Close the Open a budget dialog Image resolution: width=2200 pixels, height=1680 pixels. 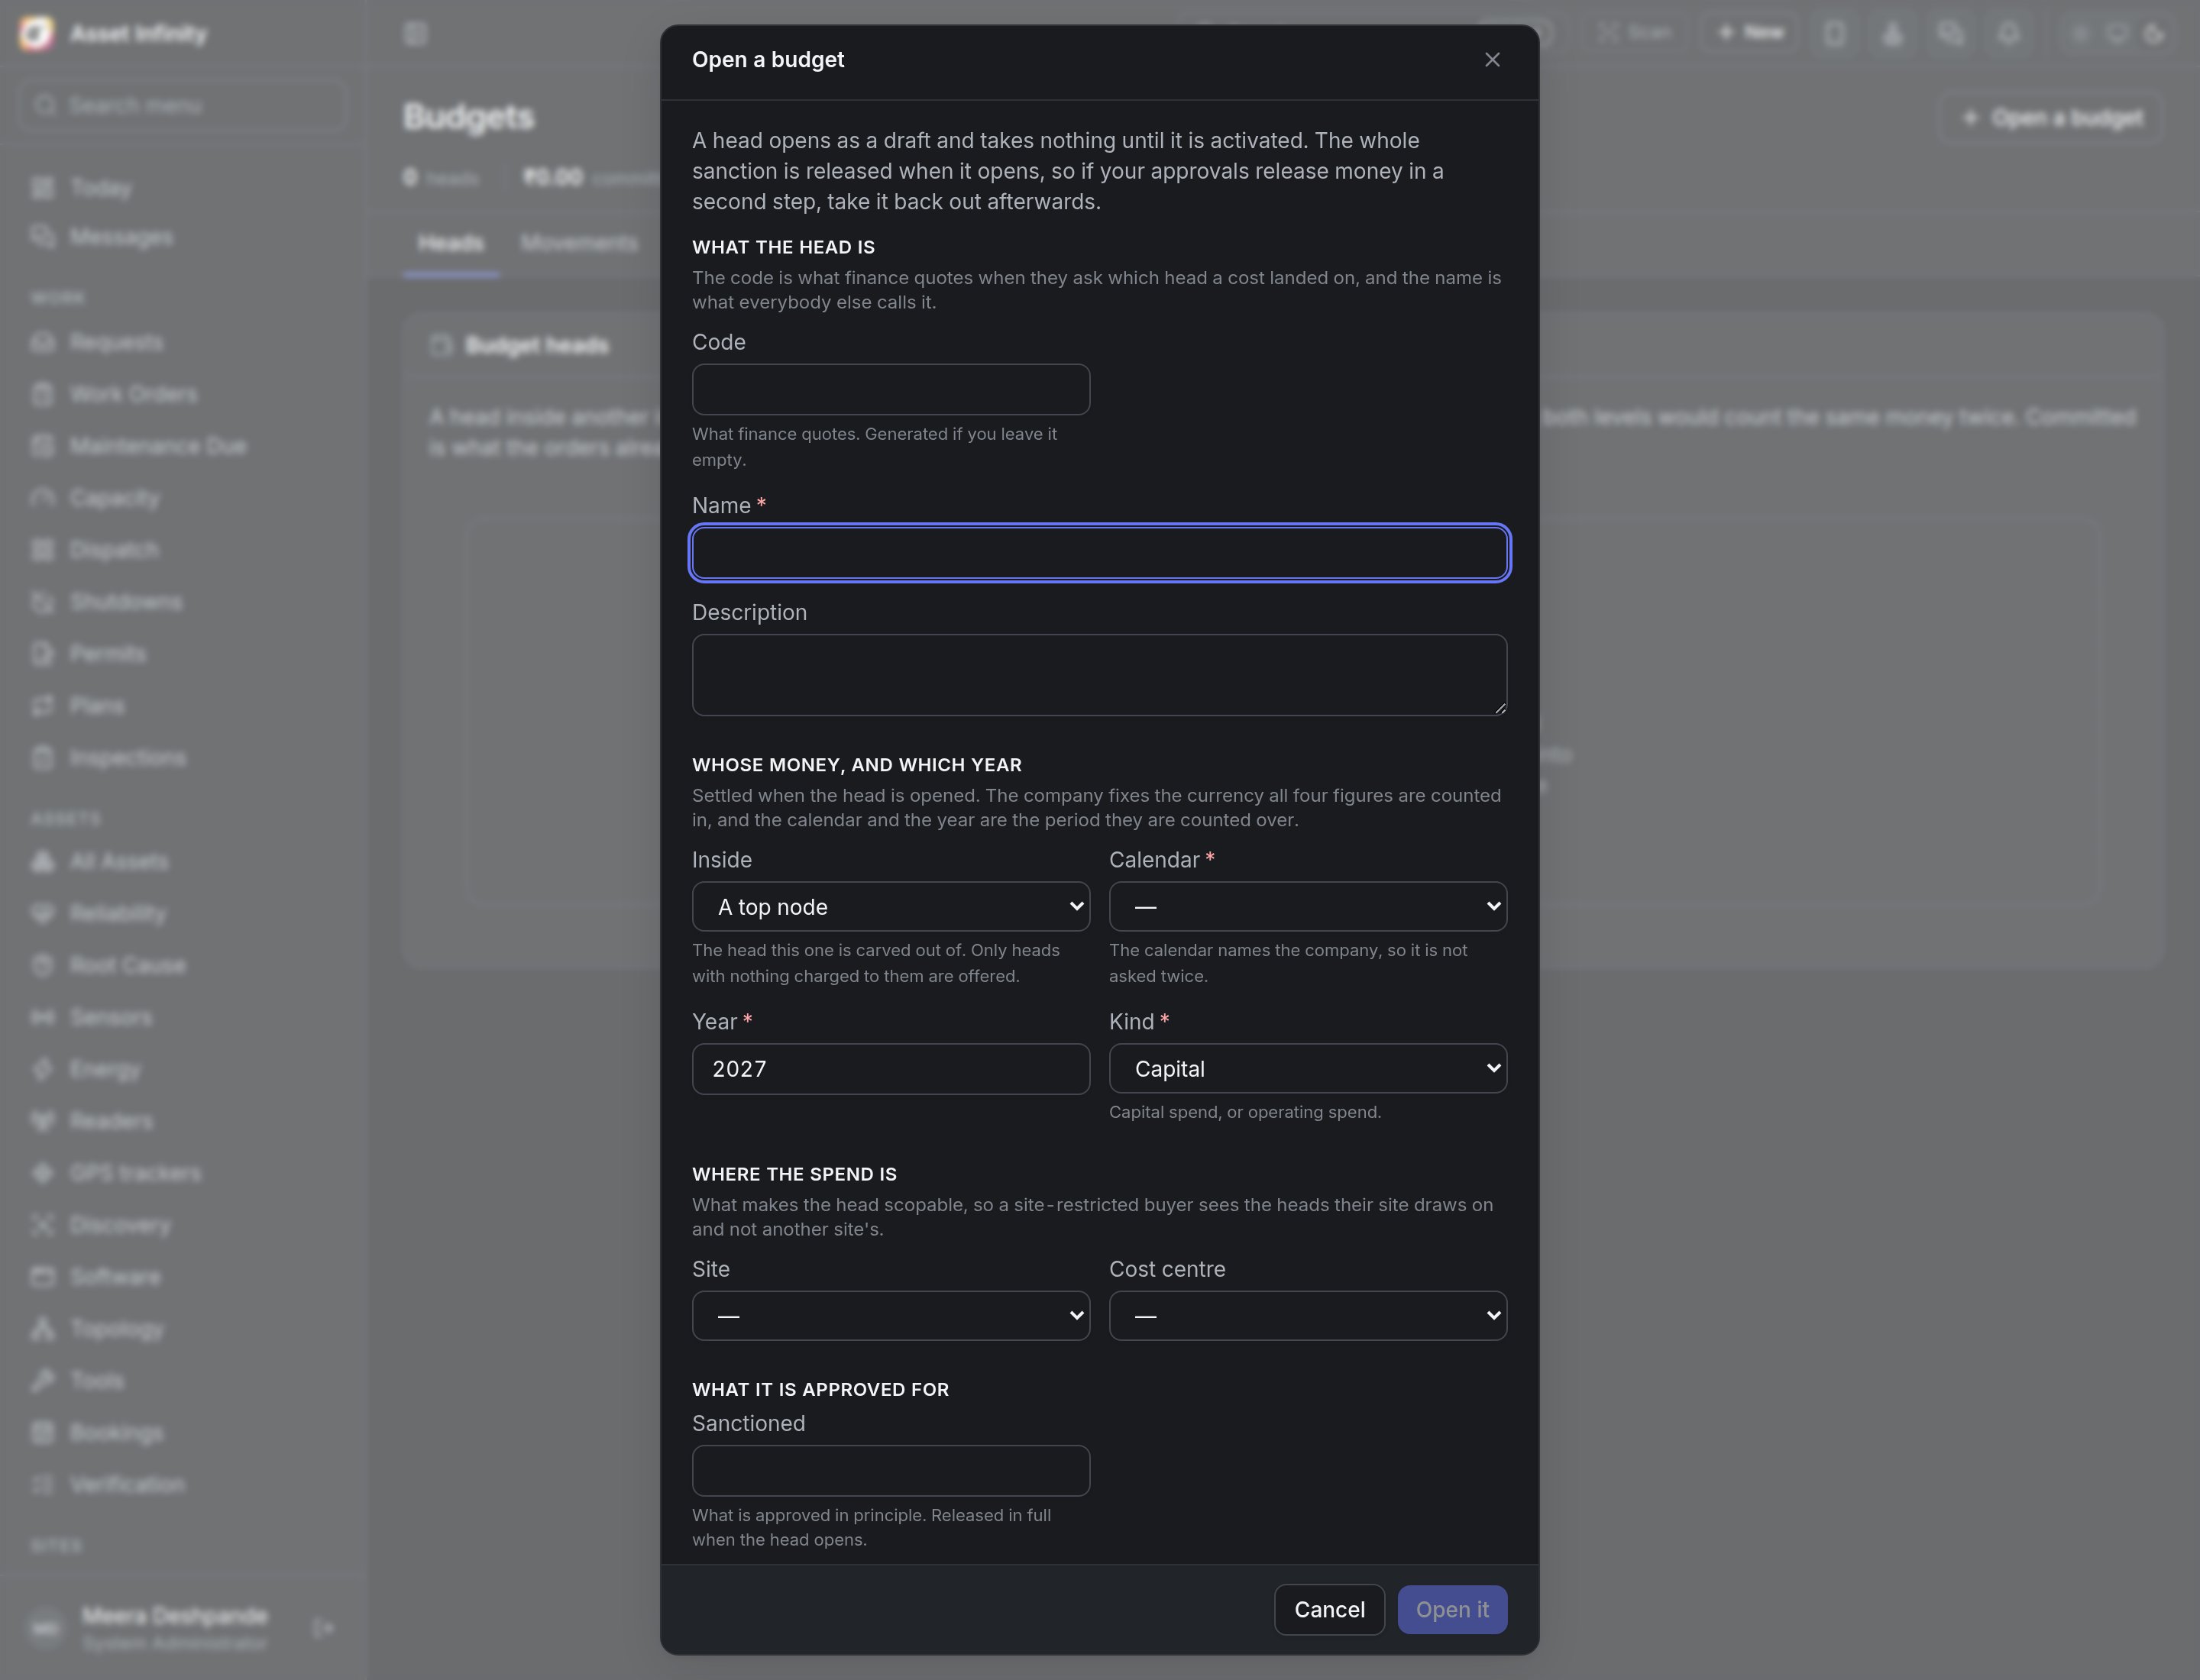(x=1492, y=60)
